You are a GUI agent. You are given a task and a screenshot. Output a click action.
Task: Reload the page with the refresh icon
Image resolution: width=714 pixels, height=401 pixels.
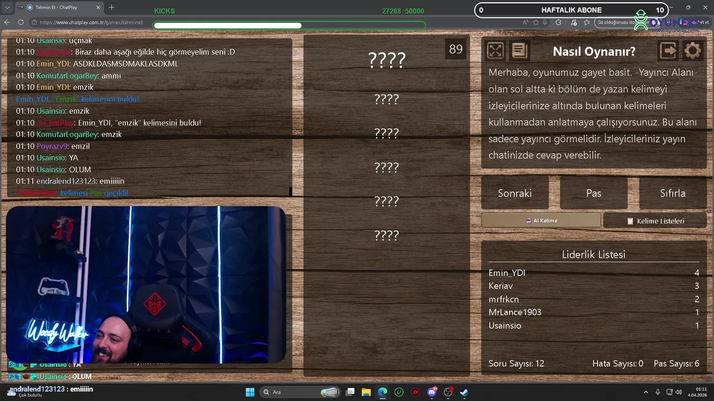pos(21,22)
